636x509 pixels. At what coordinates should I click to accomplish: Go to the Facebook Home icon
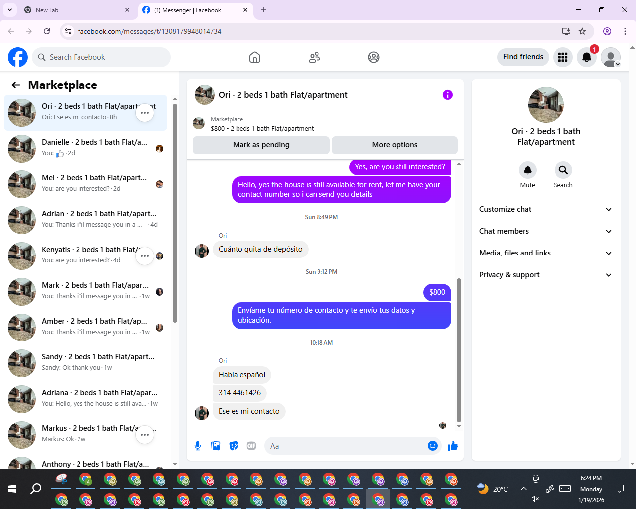[x=255, y=57]
